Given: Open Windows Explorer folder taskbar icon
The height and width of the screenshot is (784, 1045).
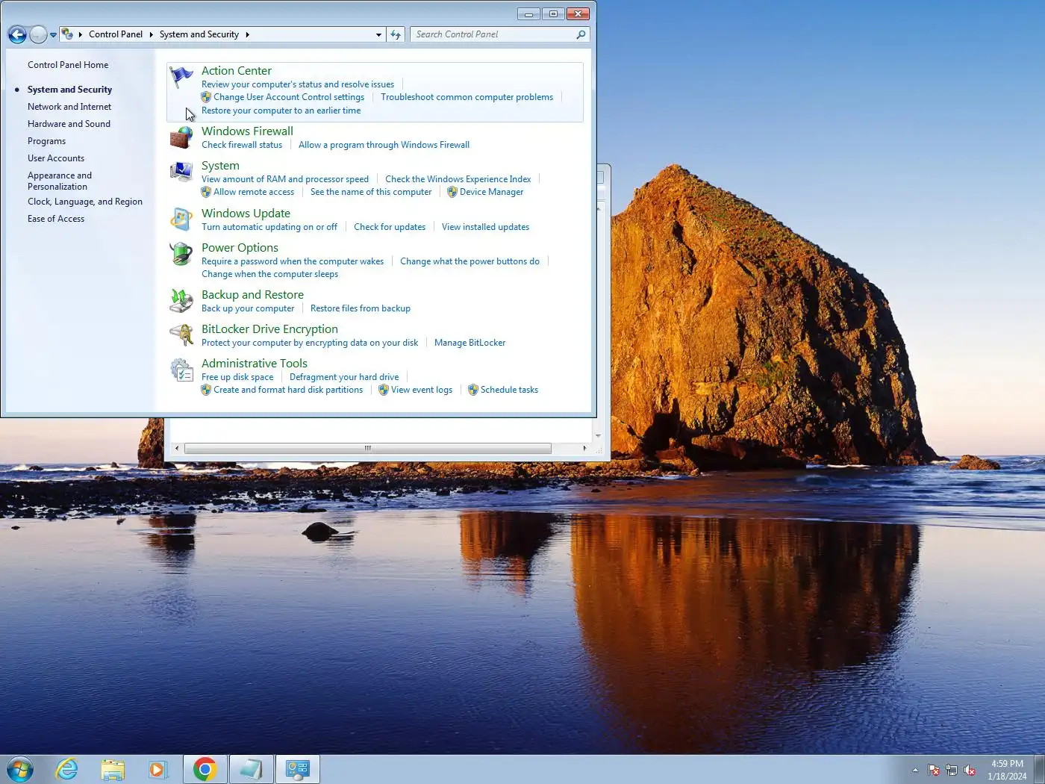Looking at the screenshot, I should [113, 769].
